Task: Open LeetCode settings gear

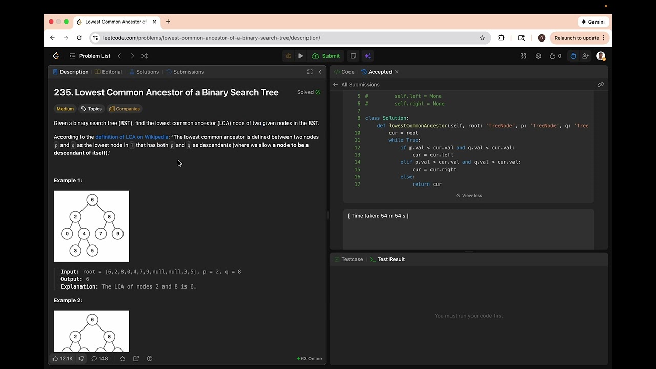Action: tap(538, 56)
